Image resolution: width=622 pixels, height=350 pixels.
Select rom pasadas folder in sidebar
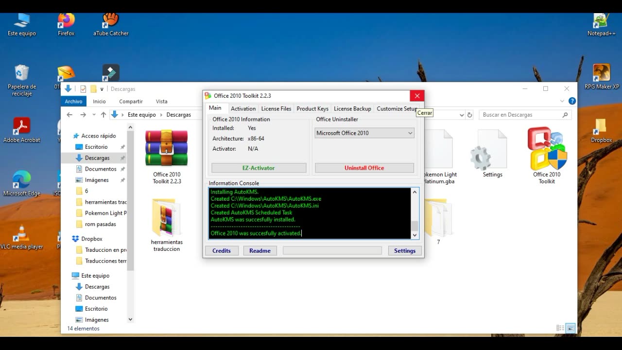click(x=100, y=224)
